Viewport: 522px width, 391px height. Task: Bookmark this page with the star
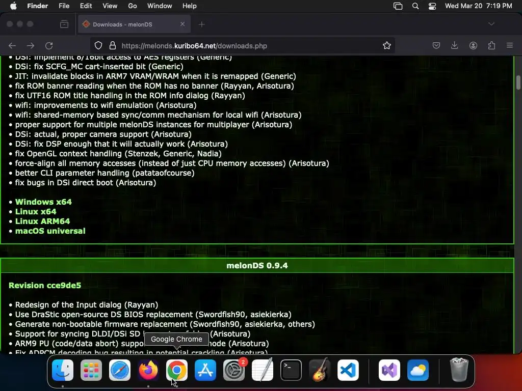(x=386, y=45)
